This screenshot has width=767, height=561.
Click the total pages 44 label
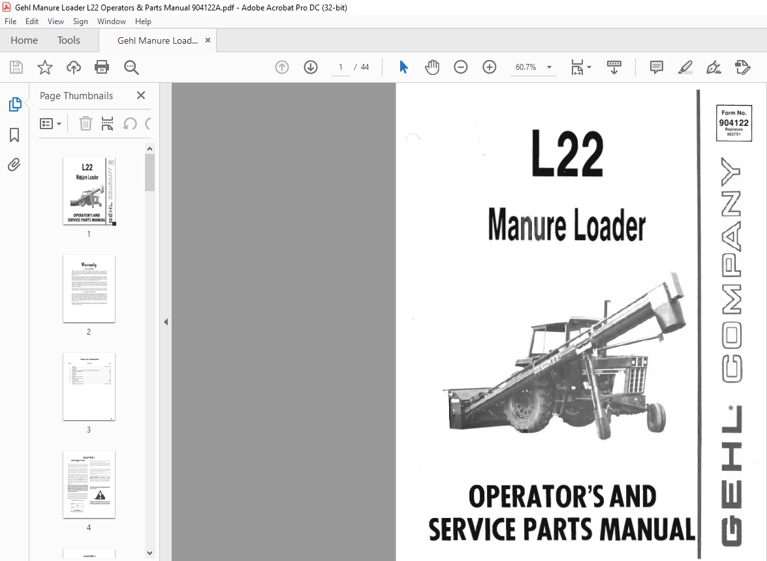[x=364, y=67]
